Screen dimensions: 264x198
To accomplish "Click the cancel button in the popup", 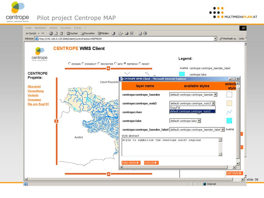I will click(151, 163).
